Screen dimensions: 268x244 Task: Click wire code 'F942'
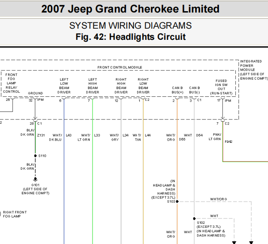229,141
